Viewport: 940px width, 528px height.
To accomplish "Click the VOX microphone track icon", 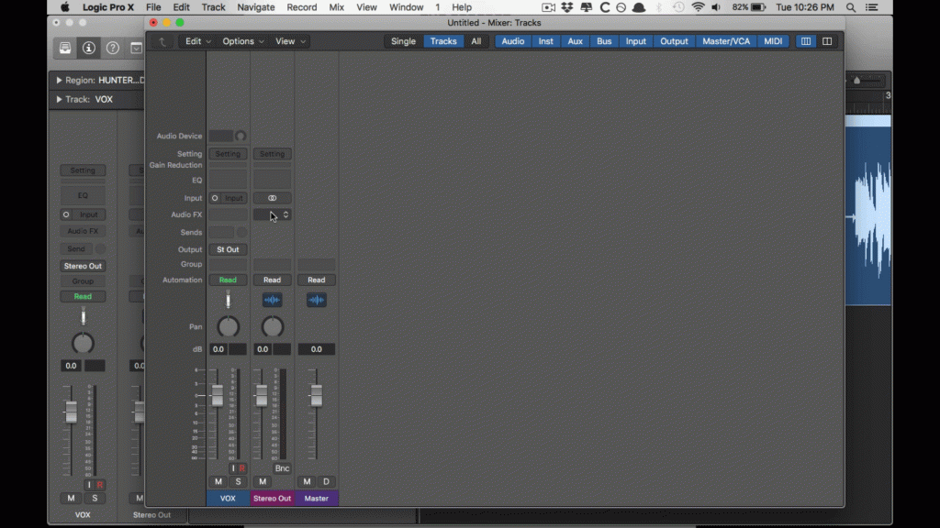I will point(228,300).
